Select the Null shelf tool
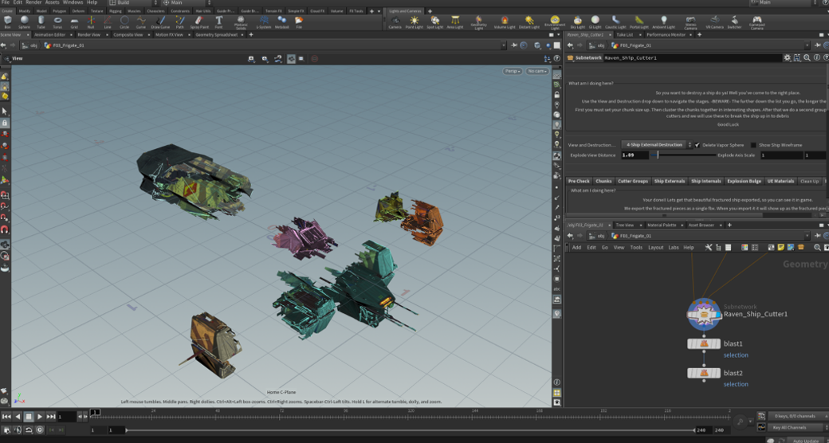 pos(90,22)
